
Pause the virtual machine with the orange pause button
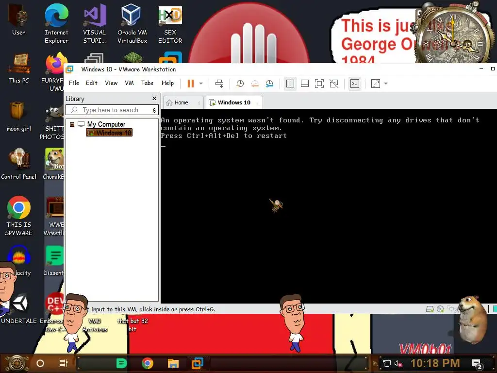190,84
